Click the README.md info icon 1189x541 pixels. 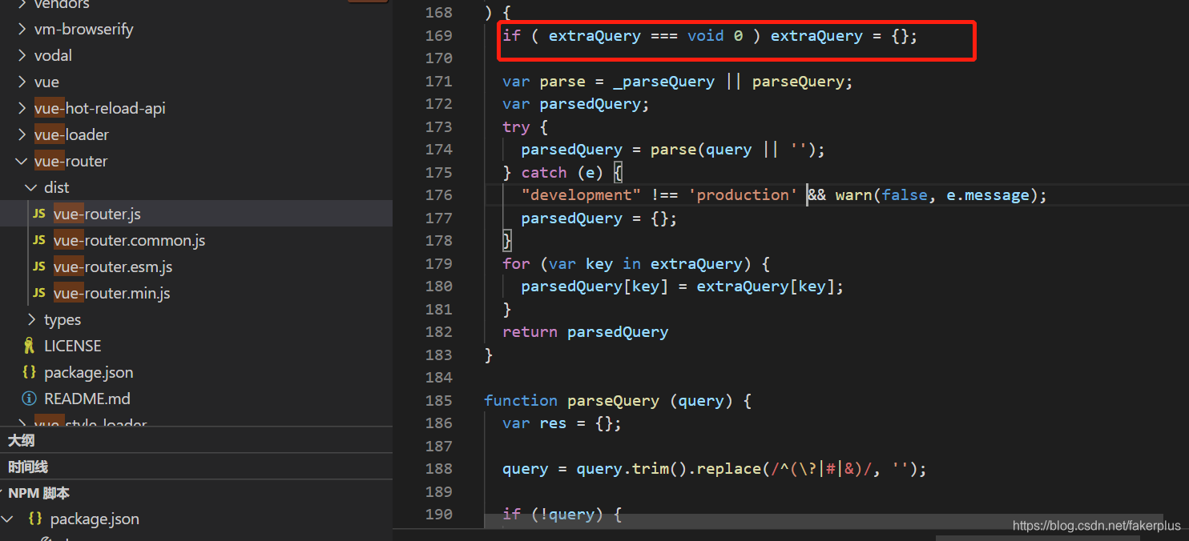click(29, 399)
